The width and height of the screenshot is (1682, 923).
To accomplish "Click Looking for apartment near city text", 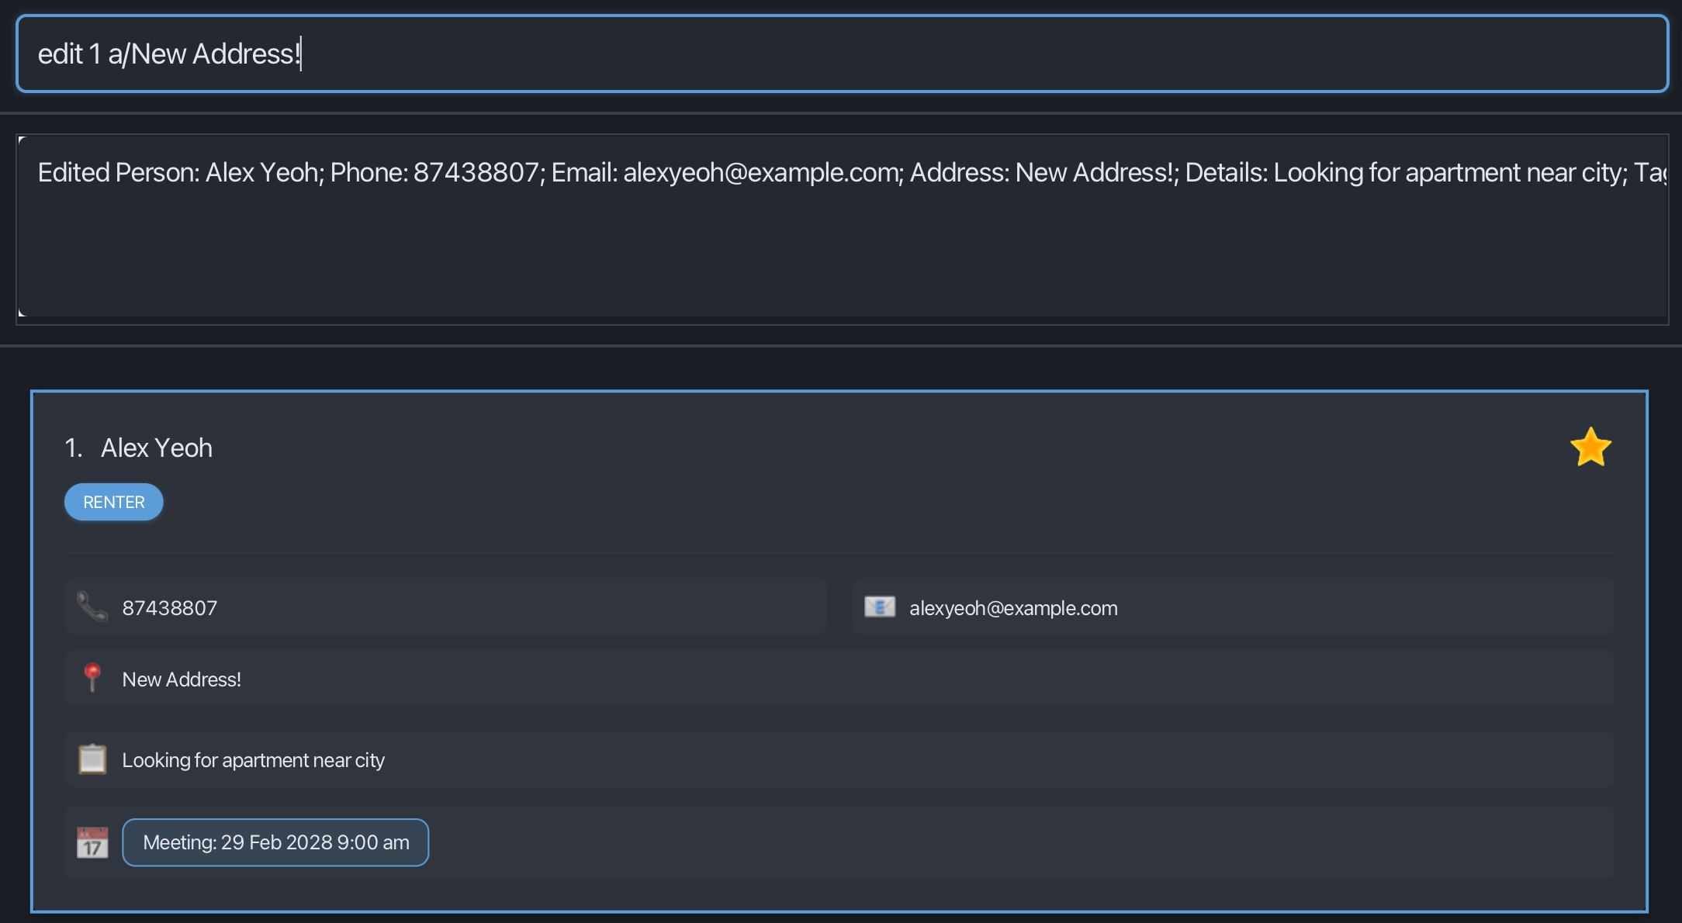I will (253, 760).
